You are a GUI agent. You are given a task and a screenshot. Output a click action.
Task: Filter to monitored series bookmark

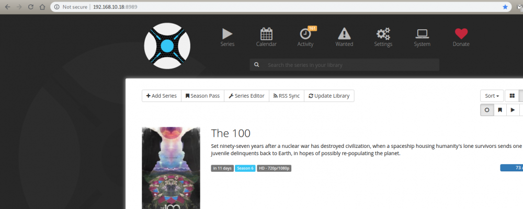[x=500, y=110]
